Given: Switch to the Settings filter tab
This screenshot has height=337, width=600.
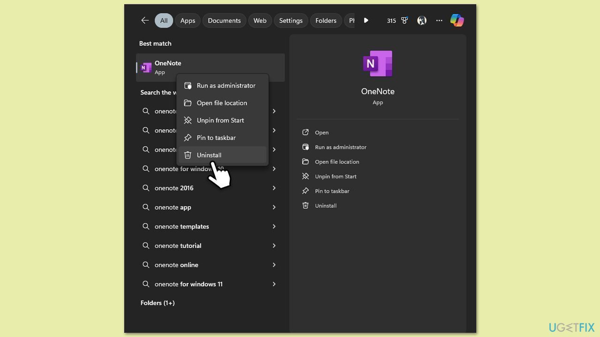Looking at the screenshot, I should [x=291, y=21].
